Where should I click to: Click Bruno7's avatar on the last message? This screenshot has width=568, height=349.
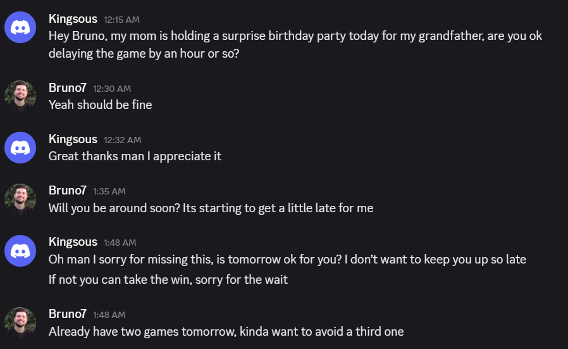[x=20, y=322]
